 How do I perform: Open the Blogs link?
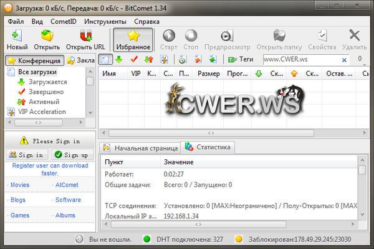click(18, 200)
